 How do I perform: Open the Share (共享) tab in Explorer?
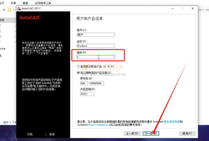(x=13, y=2)
